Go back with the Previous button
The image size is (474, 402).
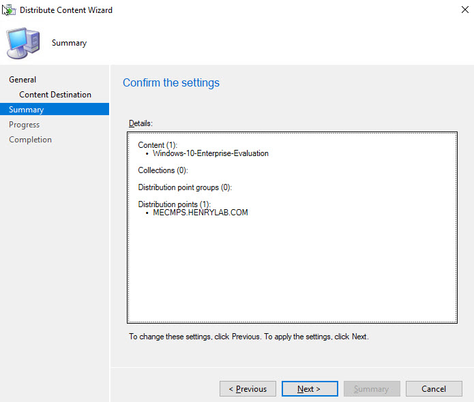click(248, 389)
